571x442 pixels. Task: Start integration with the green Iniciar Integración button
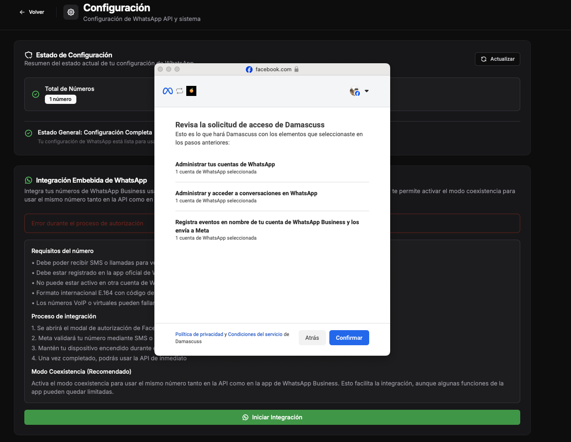272,417
